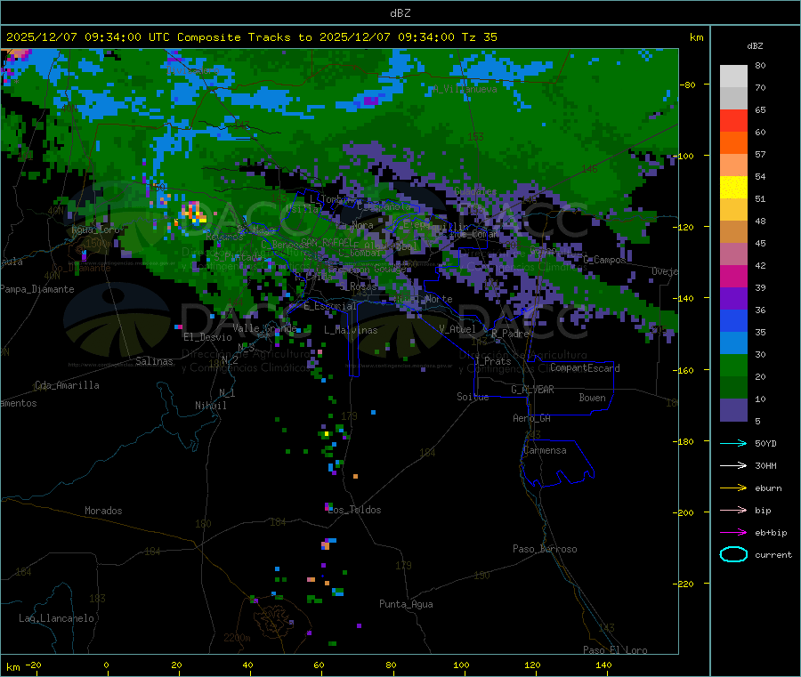The height and width of the screenshot is (677, 801).
Task: Click the Valle_Grande map label
Action: pyautogui.click(x=264, y=328)
